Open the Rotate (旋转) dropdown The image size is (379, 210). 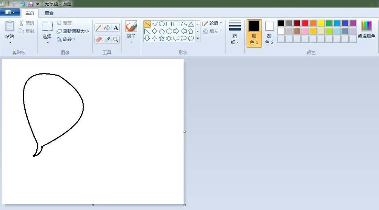66,39
